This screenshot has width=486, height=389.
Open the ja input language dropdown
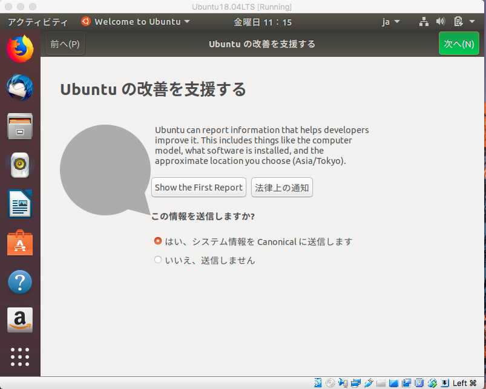(x=391, y=22)
